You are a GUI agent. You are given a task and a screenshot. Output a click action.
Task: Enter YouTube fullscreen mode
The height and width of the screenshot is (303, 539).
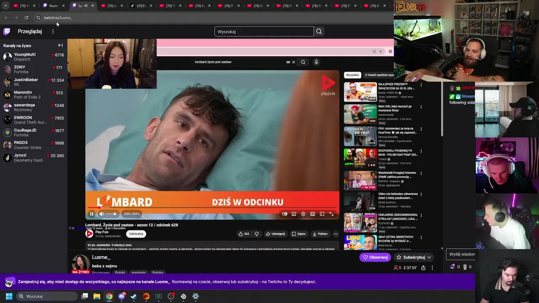pyautogui.click(x=331, y=214)
